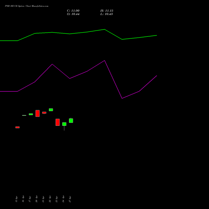Click the small red candle at far left
Image resolution: width=209 pixels, height=209 pixels.
tap(18, 127)
